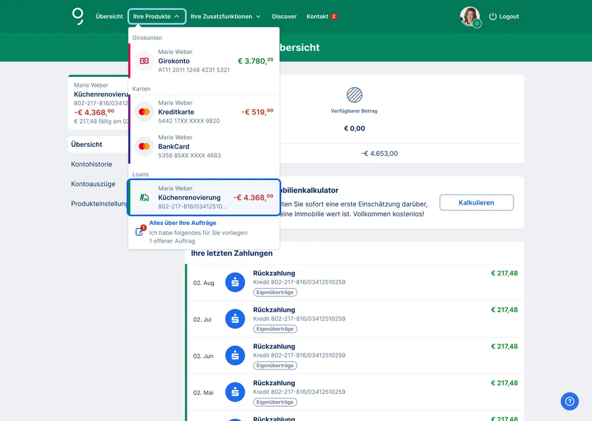
Task: Open the help question-mark icon
Action: tap(569, 401)
